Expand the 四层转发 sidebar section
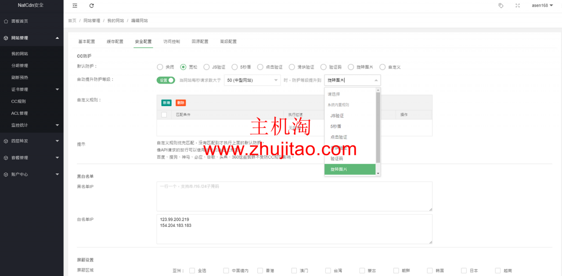The image size is (562, 276). 26,141
